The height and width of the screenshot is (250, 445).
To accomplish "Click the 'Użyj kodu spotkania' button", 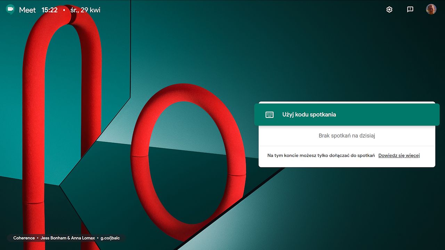I will click(x=347, y=115).
